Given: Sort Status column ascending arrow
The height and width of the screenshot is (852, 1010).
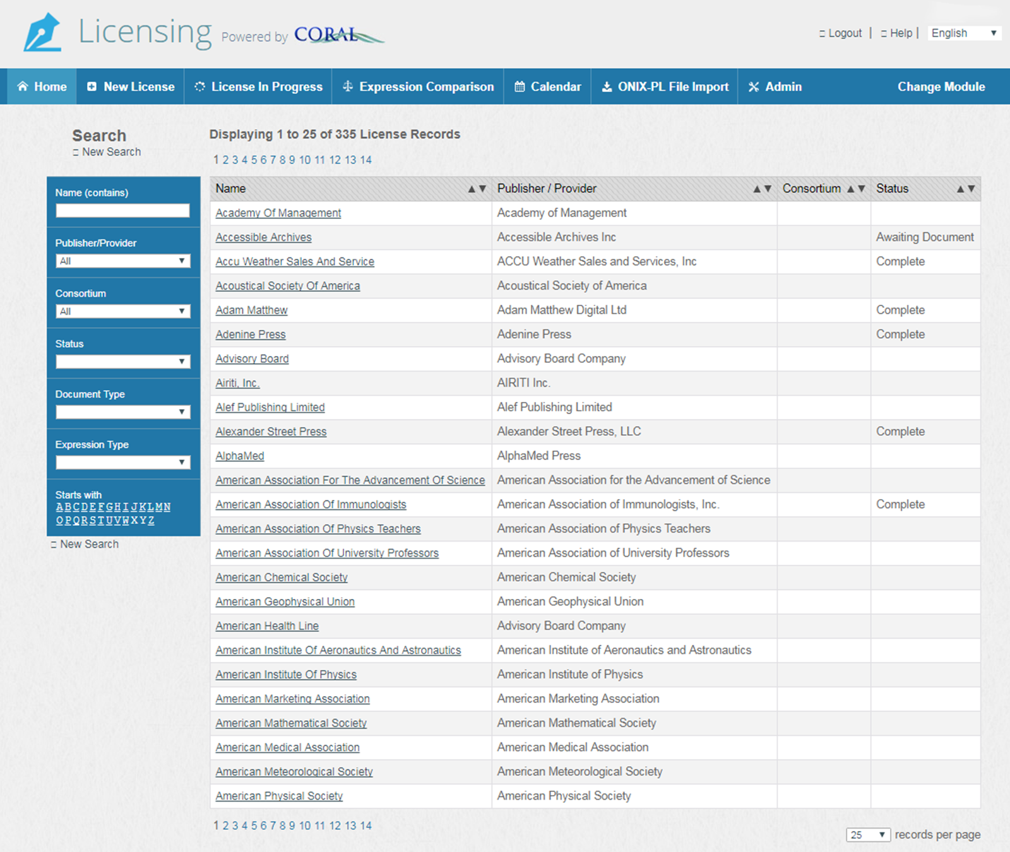Looking at the screenshot, I should (x=960, y=189).
